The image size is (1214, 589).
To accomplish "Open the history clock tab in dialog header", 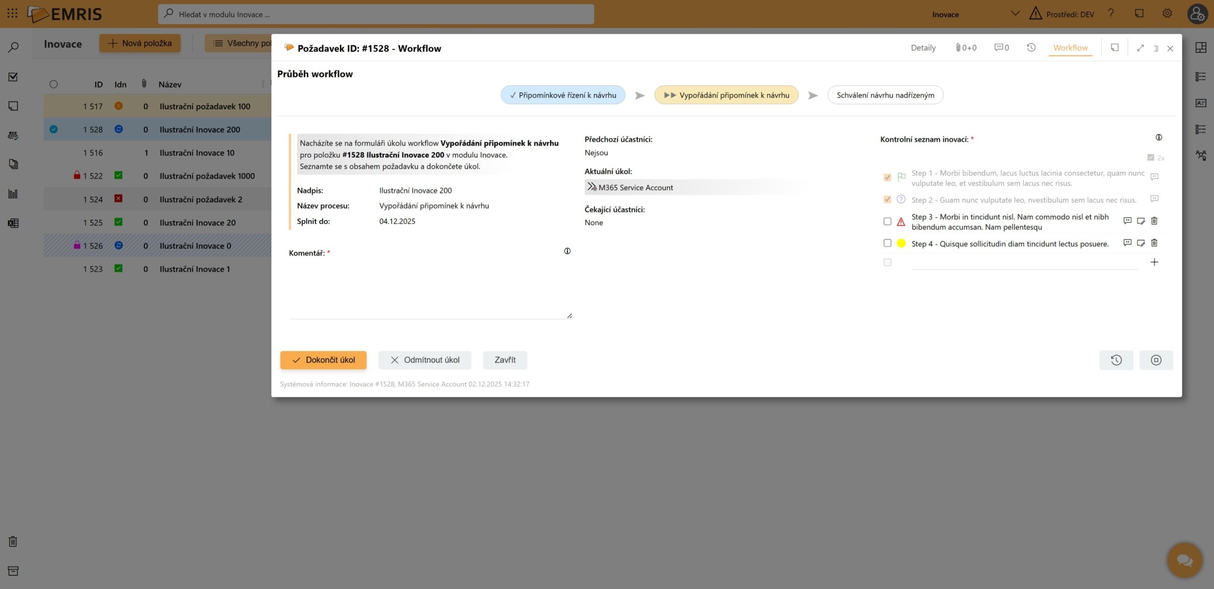I will click(1031, 48).
